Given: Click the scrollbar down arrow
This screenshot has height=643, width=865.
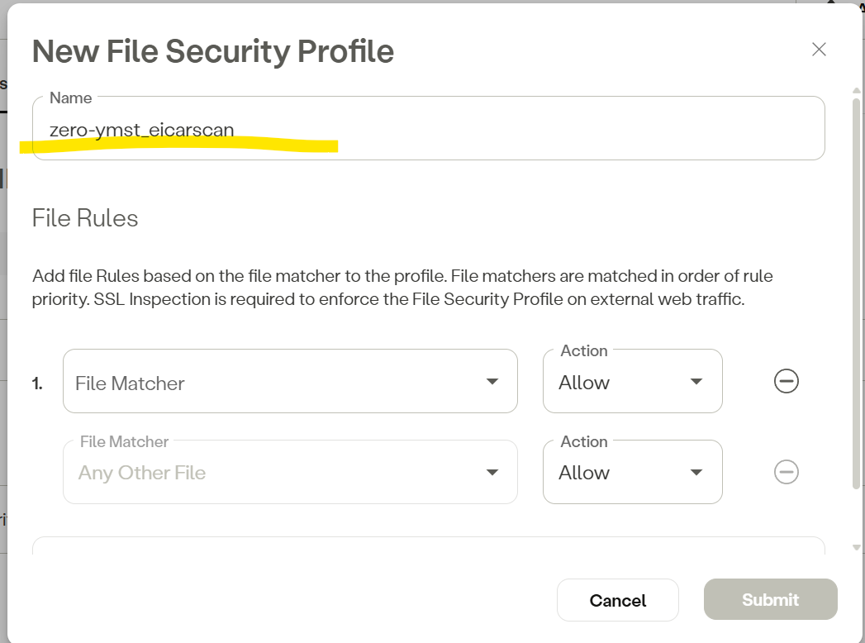Looking at the screenshot, I should [857, 547].
